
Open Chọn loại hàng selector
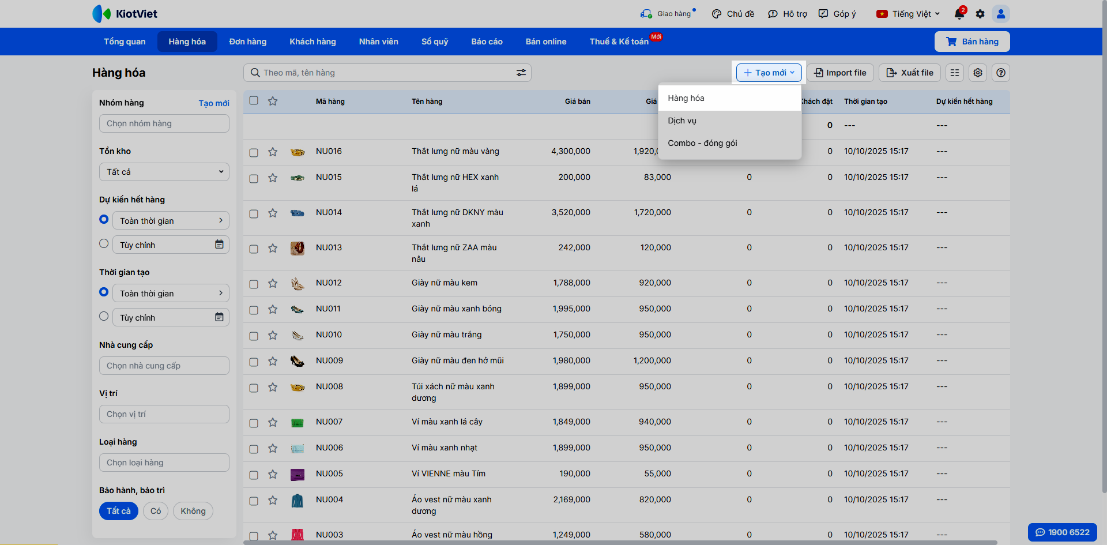(x=164, y=463)
